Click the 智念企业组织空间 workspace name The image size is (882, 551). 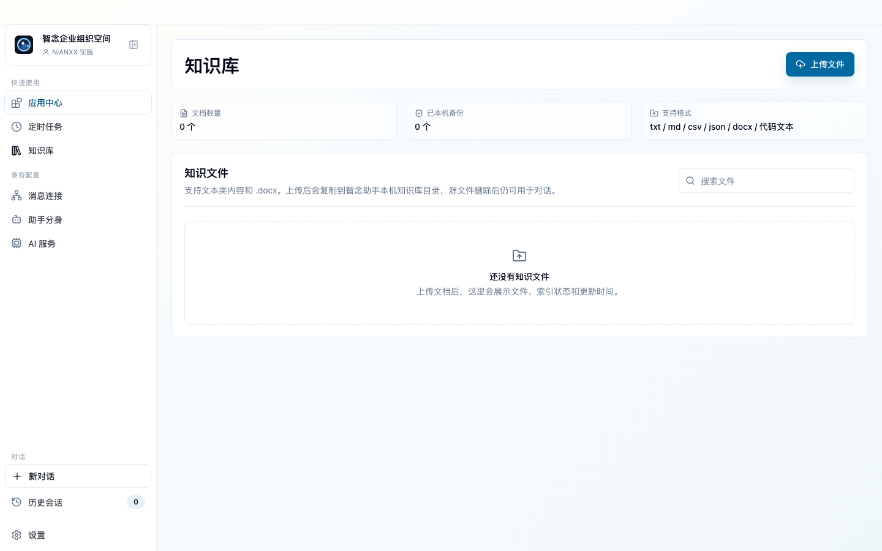click(x=77, y=39)
